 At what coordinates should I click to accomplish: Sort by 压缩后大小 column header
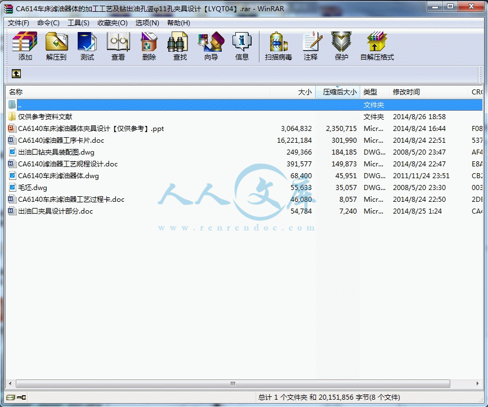coord(338,92)
